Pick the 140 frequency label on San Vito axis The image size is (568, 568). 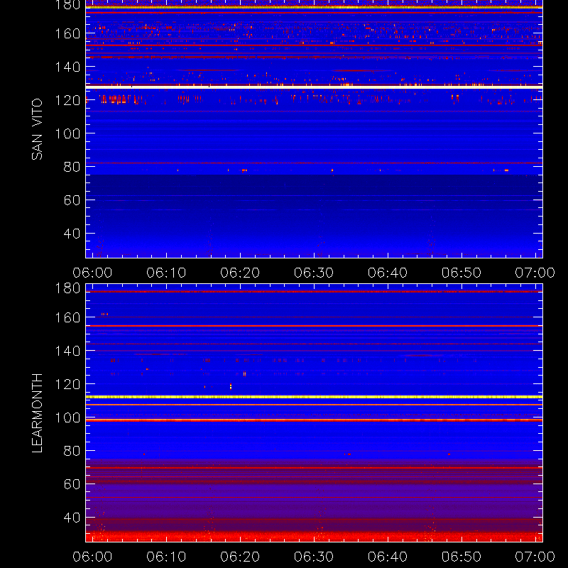(67, 67)
